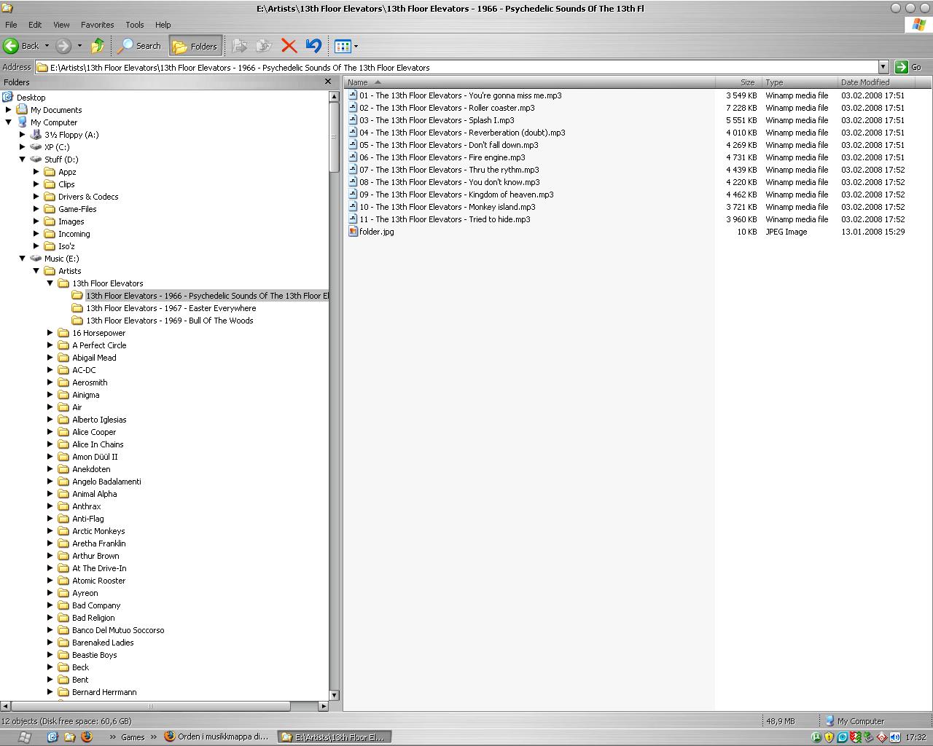933x746 pixels.
Task: Open the View menu
Action: [x=61, y=25]
